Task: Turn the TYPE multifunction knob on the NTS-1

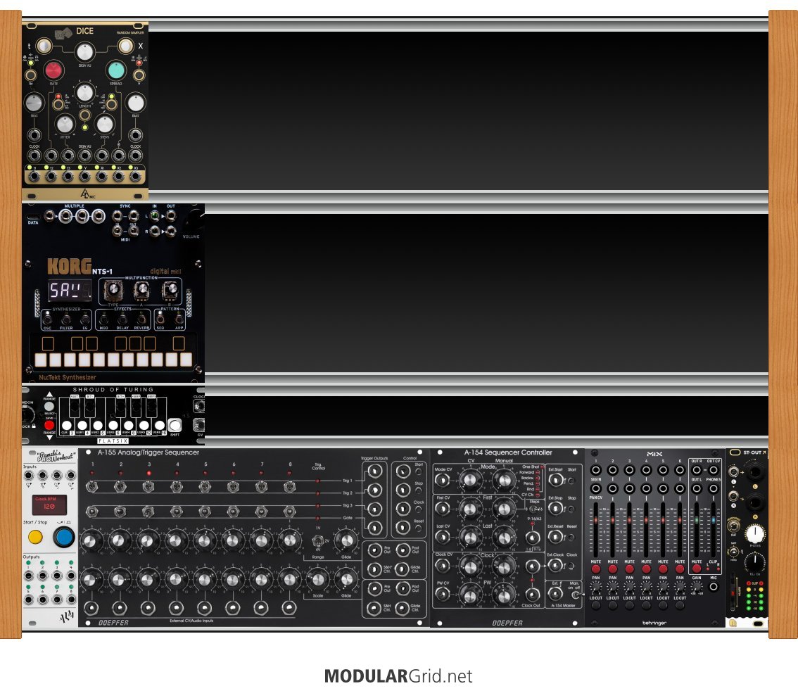Action: [113, 291]
